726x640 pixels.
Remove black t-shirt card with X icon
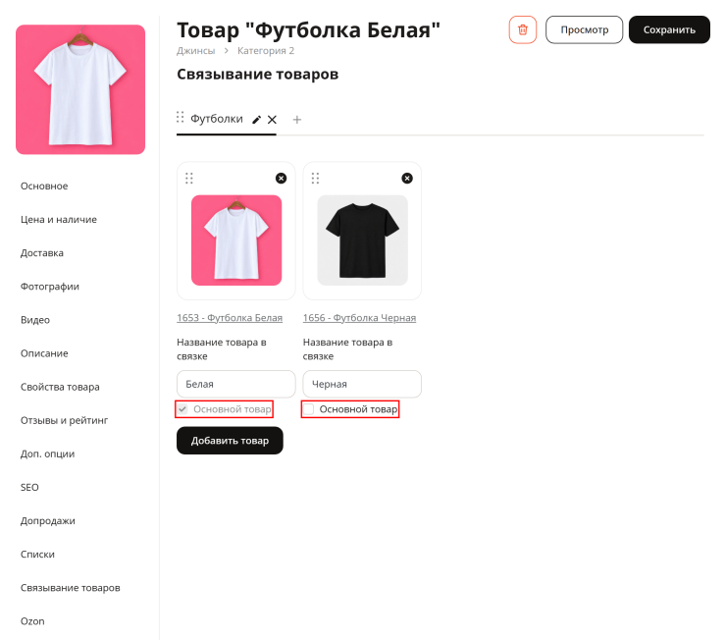click(x=407, y=179)
